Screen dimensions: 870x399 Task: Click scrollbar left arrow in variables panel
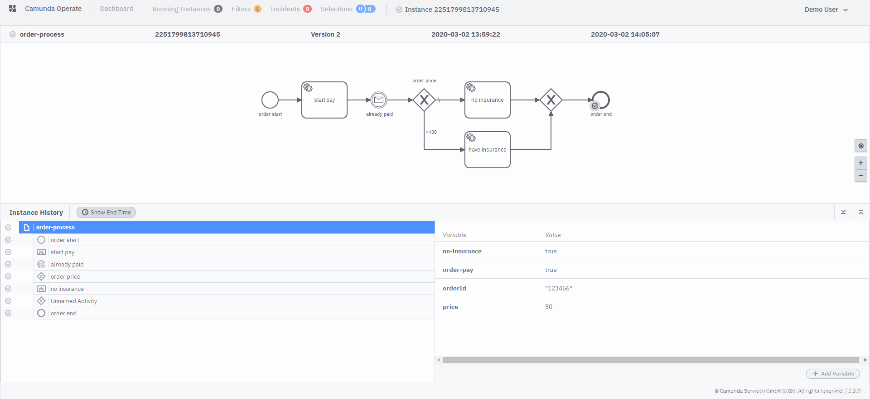439,360
